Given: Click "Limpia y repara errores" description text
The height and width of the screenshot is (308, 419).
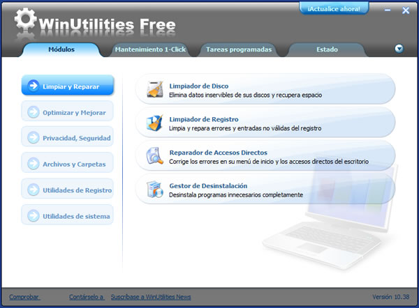Looking at the screenshot, I should click(245, 128).
